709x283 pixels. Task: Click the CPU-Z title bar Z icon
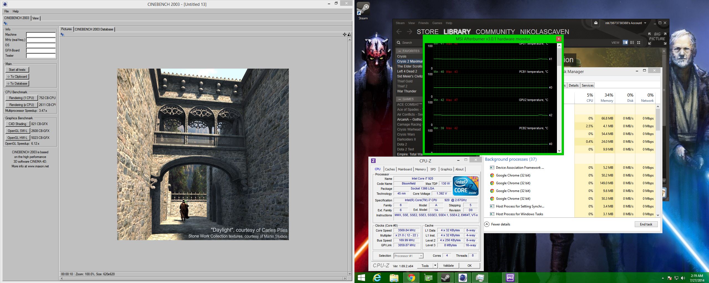tap(373, 161)
